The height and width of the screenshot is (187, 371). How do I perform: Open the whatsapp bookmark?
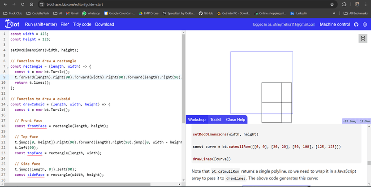[x=91, y=13]
